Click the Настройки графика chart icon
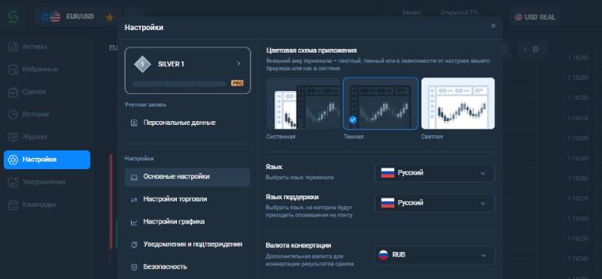 pyautogui.click(x=134, y=222)
